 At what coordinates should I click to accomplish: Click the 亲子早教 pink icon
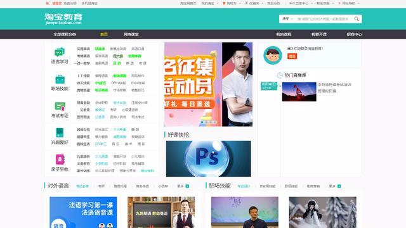tap(60, 160)
